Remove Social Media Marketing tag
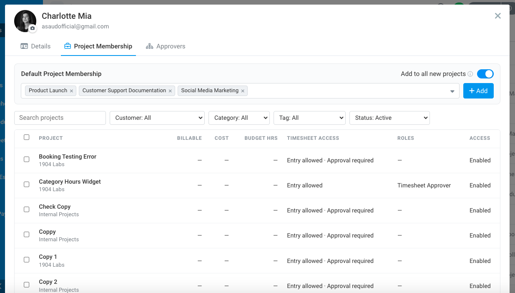Screen dimensions: 515x293 (x=243, y=91)
